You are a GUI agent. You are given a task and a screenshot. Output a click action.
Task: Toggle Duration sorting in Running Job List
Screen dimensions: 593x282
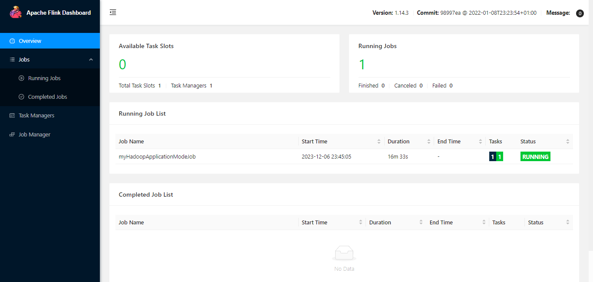point(428,141)
